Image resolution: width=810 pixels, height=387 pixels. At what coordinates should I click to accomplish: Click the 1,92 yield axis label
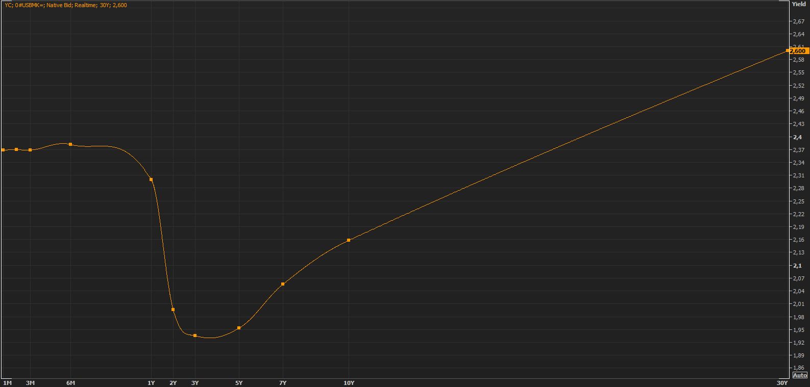(798, 343)
